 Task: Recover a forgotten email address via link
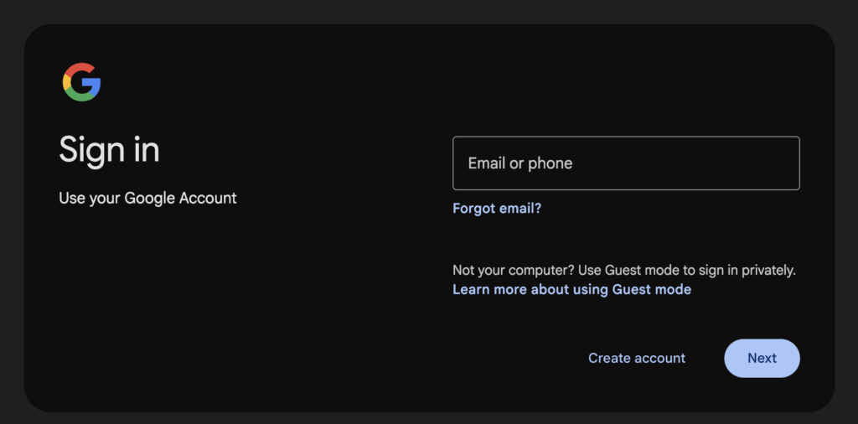497,209
